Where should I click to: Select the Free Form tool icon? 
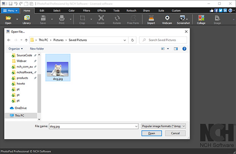tap(133, 20)
